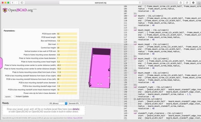This screenshot has height=122, width=201.
Task: Toggle the Safari sidebar icon
Action: tap(22, 3)
